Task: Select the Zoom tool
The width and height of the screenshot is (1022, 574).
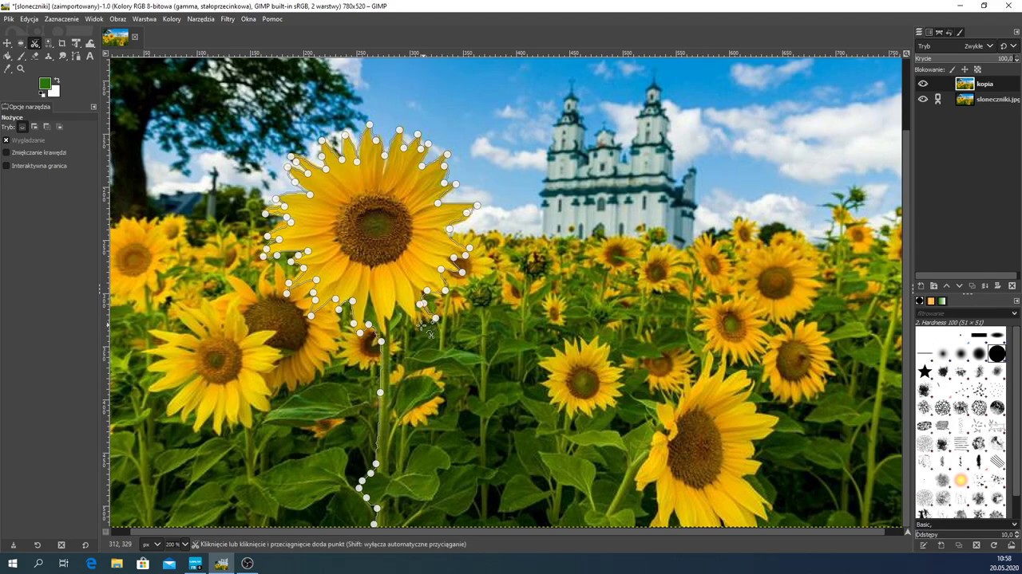Action: (x=21, y=69)
